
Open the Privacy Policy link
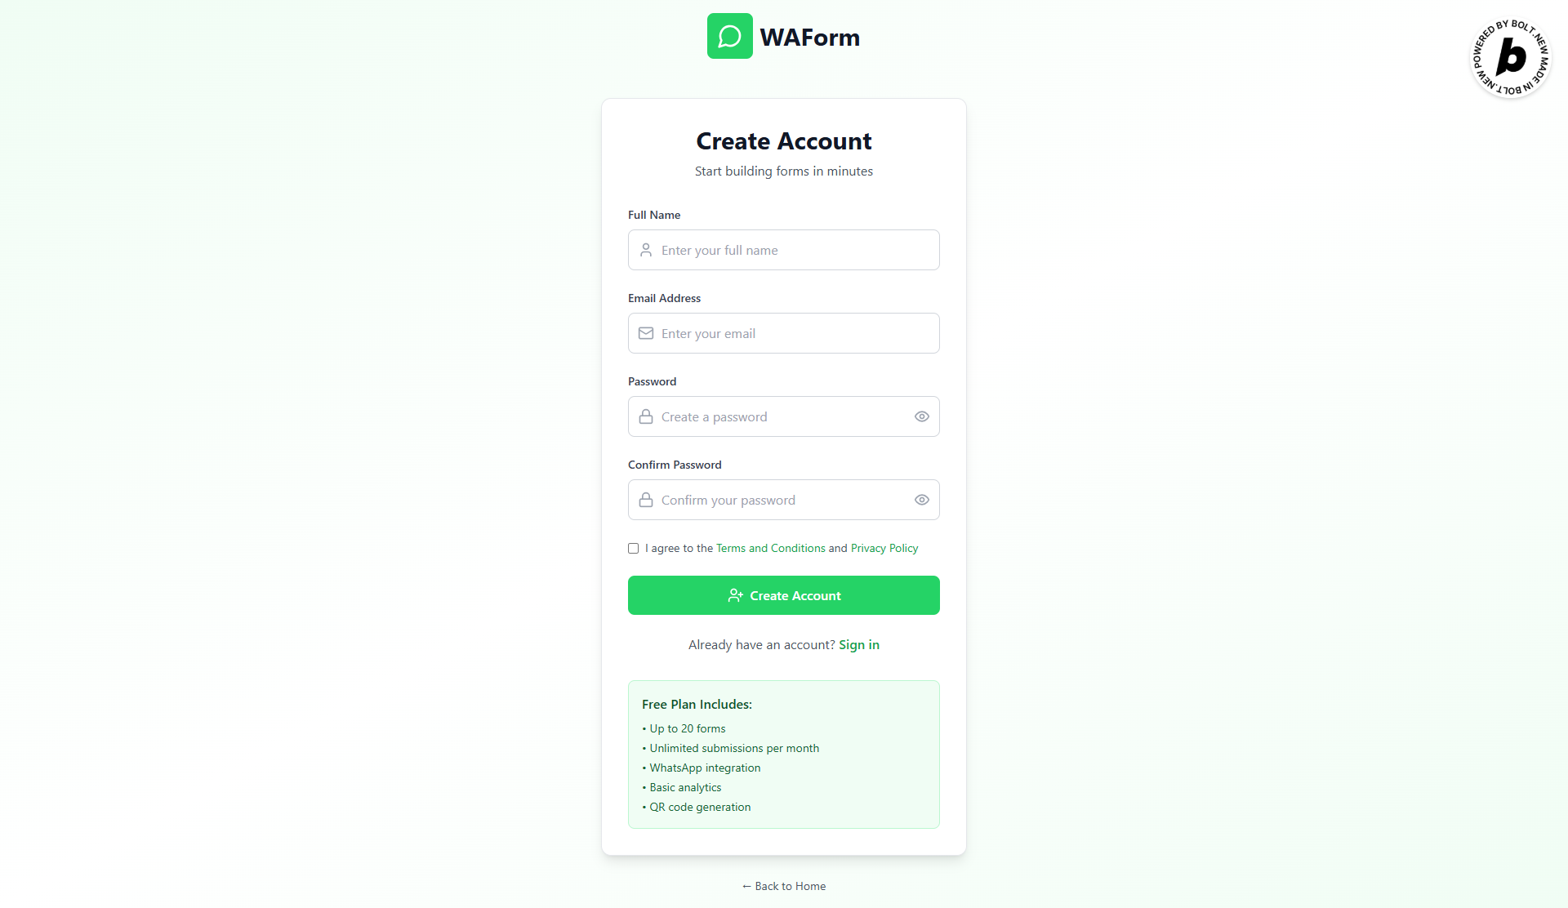pyautogui.click(x=884, y=548)
